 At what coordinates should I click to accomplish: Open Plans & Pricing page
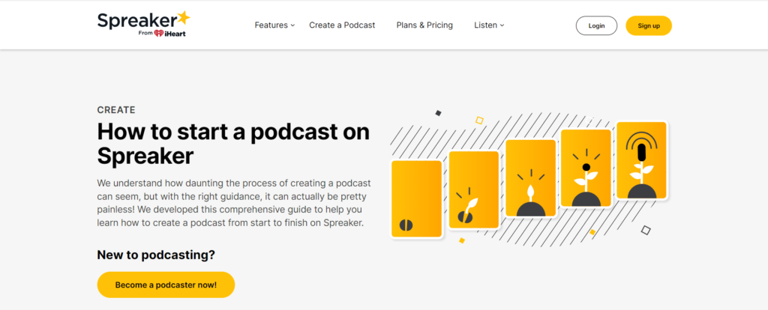click(x=424, y=25)
